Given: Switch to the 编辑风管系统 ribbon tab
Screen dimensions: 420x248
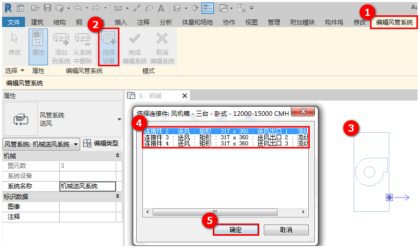Looking at the screenshot, I should click(394, 22).
